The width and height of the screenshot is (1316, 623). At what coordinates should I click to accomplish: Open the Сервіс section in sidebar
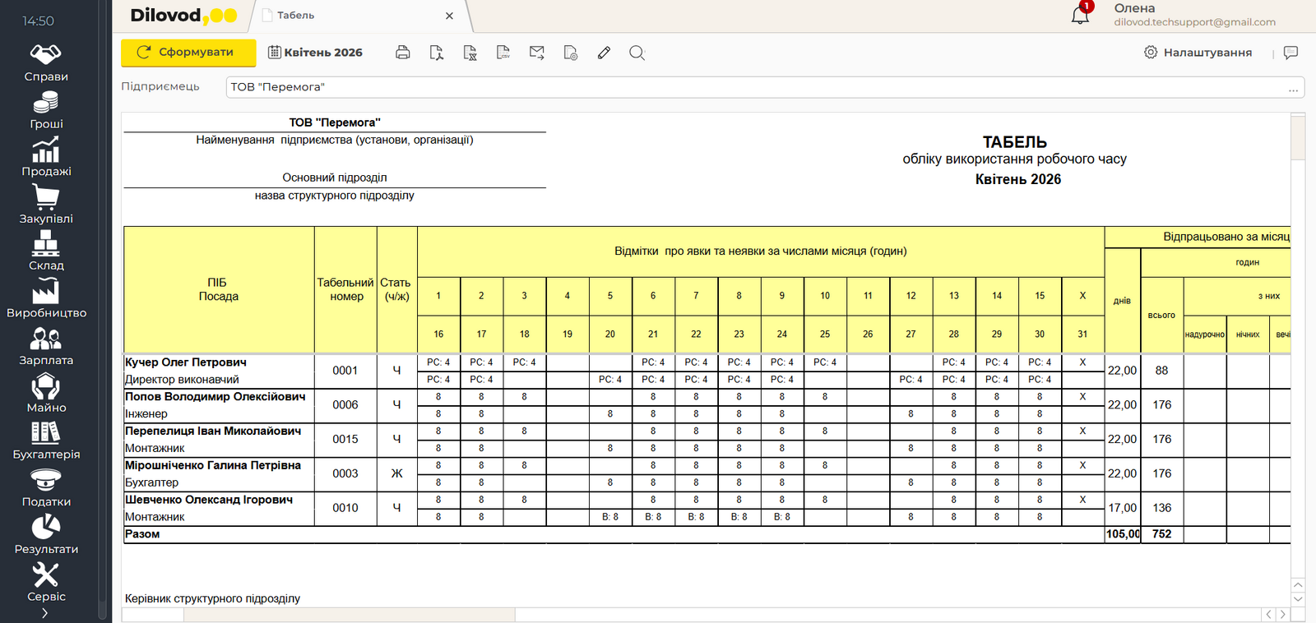46,584
